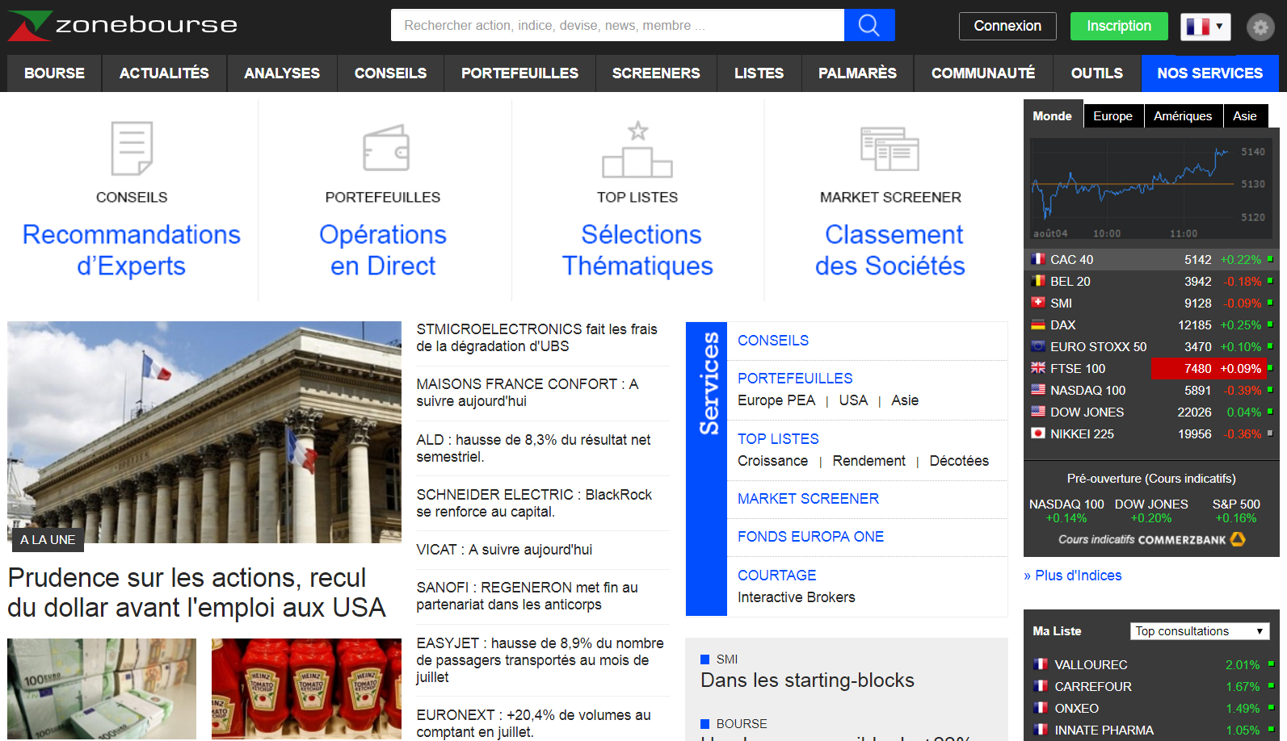This screenshot has width=1287, height=741.
Task: Open COURTAGE service link
Action: (x=777, y=576)
